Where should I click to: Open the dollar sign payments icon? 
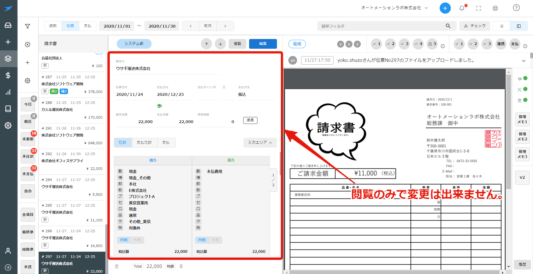8,75
